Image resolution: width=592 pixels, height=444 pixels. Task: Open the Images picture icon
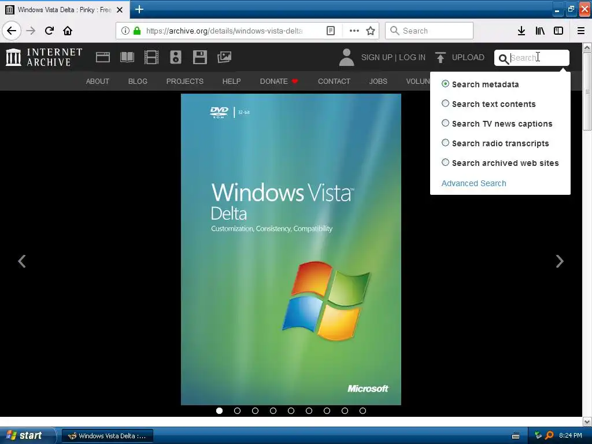[224, 57]
